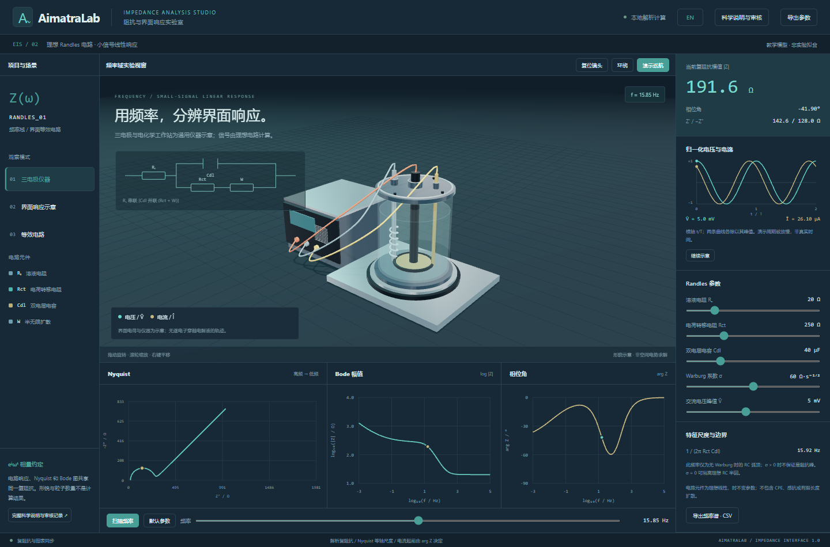Image resolution: width=830 pixels, height=547 pixels.
Task: Click the Î = 26.10 µA readout
Action: 802,219
